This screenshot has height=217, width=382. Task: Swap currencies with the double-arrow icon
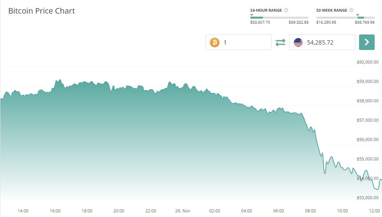pyautogui.click(x=280, y=42)
